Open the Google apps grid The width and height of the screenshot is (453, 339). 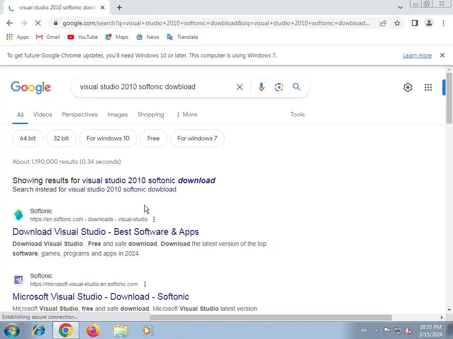(x=428, y=87)
